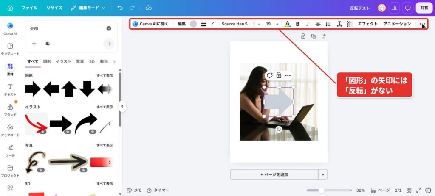Open the リサイズ menu
The image size is (435, 196).
(x=54, y=8)
